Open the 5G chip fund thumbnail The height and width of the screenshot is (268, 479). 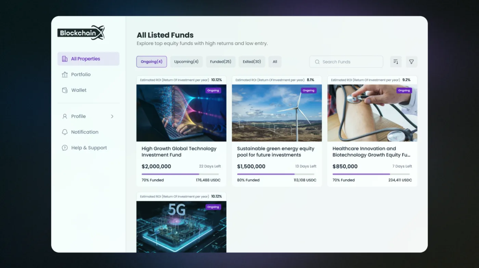click(x=181, y=227)
